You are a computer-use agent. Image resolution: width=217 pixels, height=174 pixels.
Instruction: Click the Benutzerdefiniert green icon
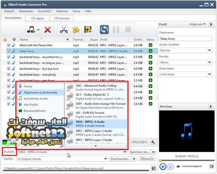point(21,111)
